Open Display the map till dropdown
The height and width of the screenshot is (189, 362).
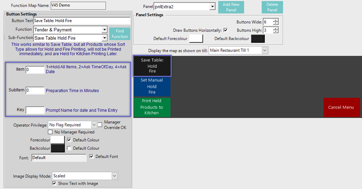click(x=265, y=50)
